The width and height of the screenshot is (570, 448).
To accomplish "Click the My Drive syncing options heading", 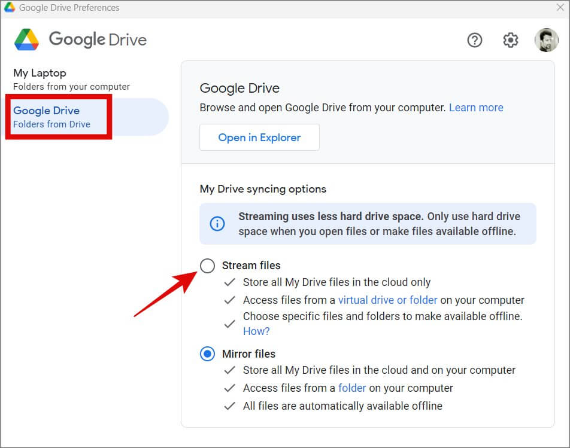I will (x=263, y=189).
